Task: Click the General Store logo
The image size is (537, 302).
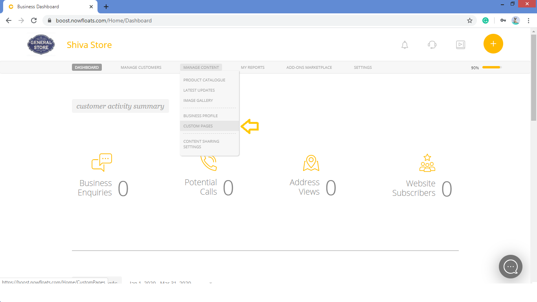Action: point(41,44)
